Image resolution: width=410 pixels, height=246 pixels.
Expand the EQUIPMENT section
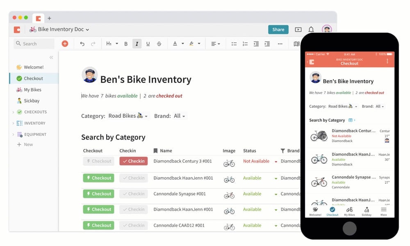(x=13, y=134)
